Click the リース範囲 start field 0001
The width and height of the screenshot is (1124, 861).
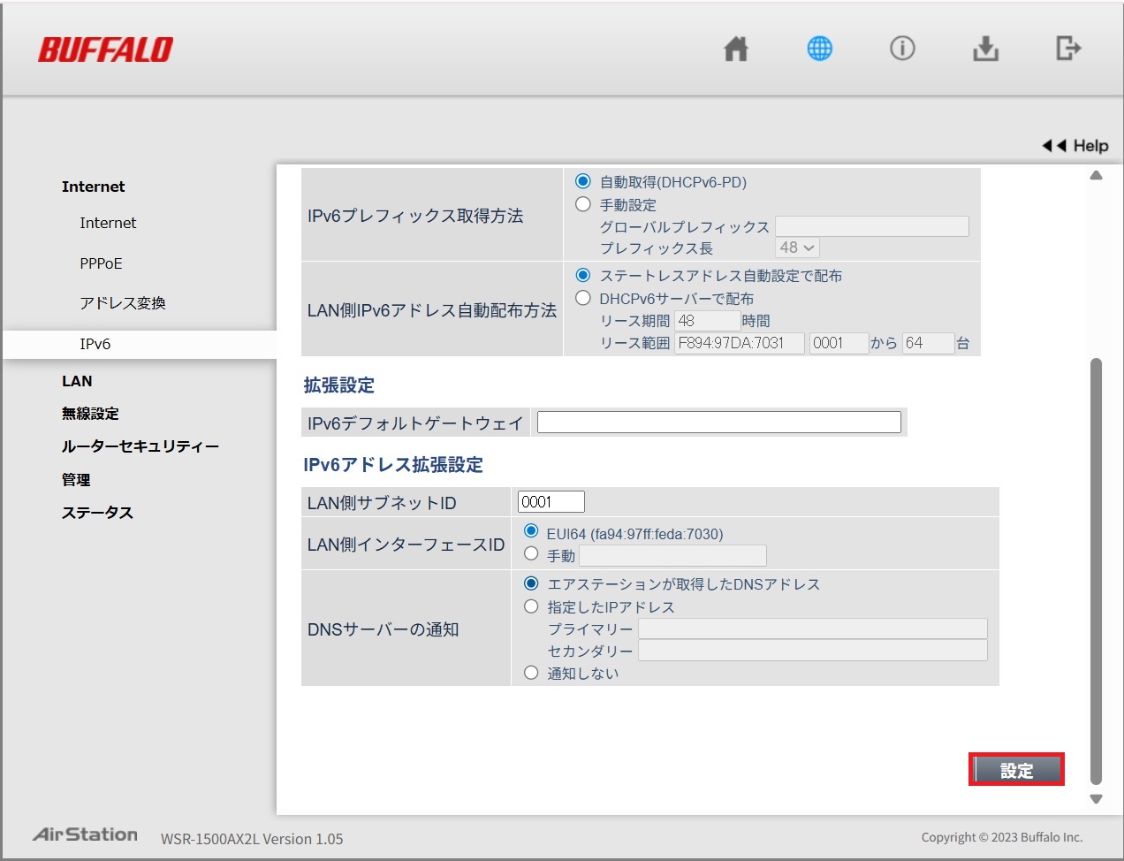click(x=839, y=343)
